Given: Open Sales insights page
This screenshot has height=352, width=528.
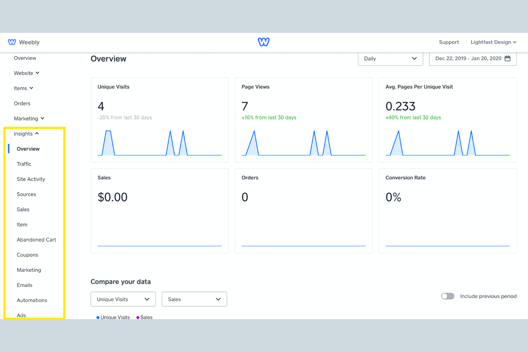Looking at the screenshot, I should coord(23,209).
